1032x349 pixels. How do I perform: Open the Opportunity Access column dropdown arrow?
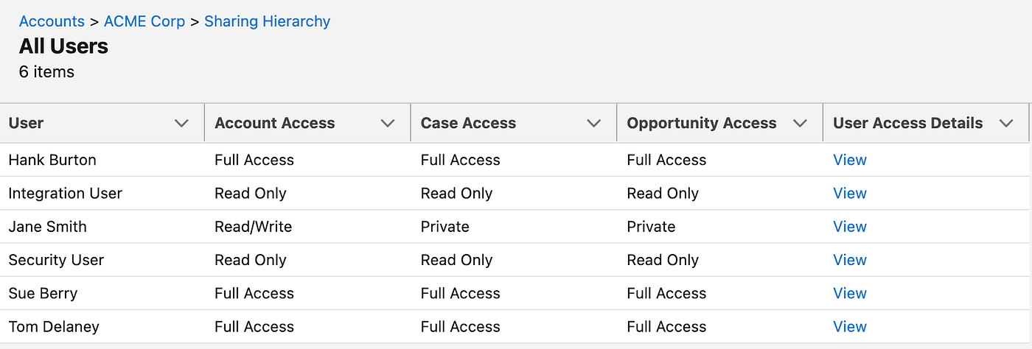coord(800,124)
